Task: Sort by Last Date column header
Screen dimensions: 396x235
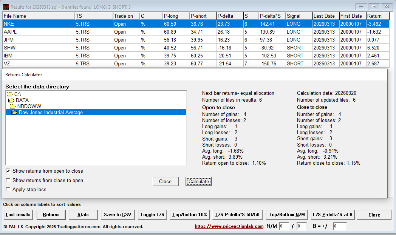Action: click(x=326, y=16)
